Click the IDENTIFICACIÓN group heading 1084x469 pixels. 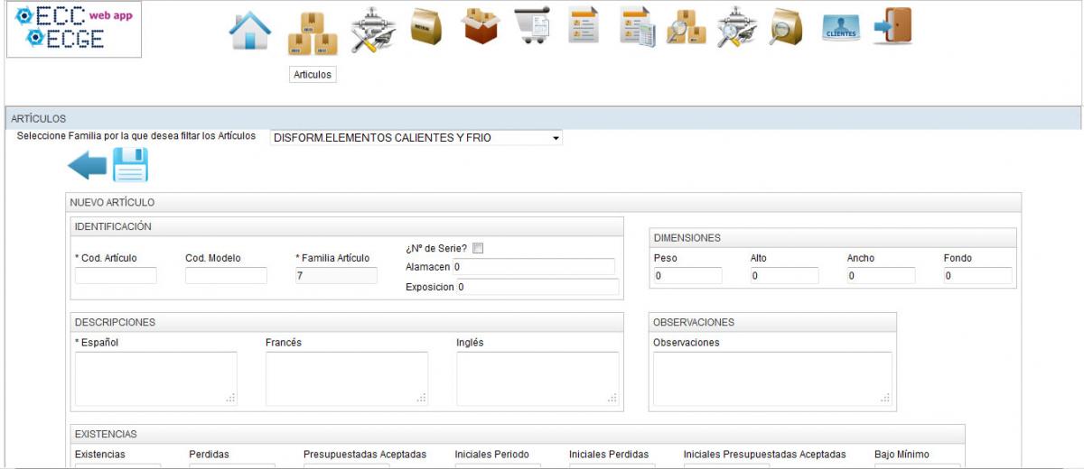click(113, 226)
